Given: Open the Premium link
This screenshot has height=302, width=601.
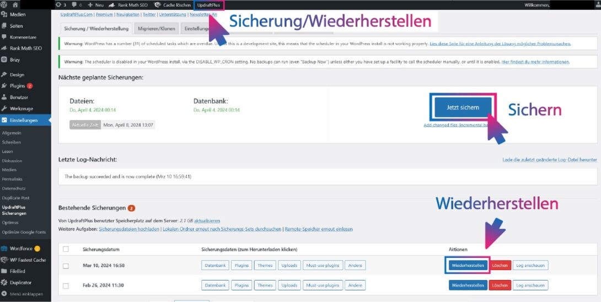Looking at the screenshot, I should point(104,14).
